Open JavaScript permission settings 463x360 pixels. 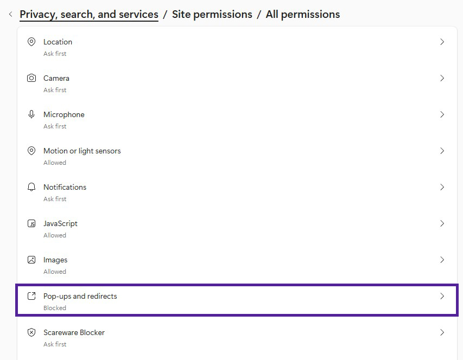pos(442,223)
